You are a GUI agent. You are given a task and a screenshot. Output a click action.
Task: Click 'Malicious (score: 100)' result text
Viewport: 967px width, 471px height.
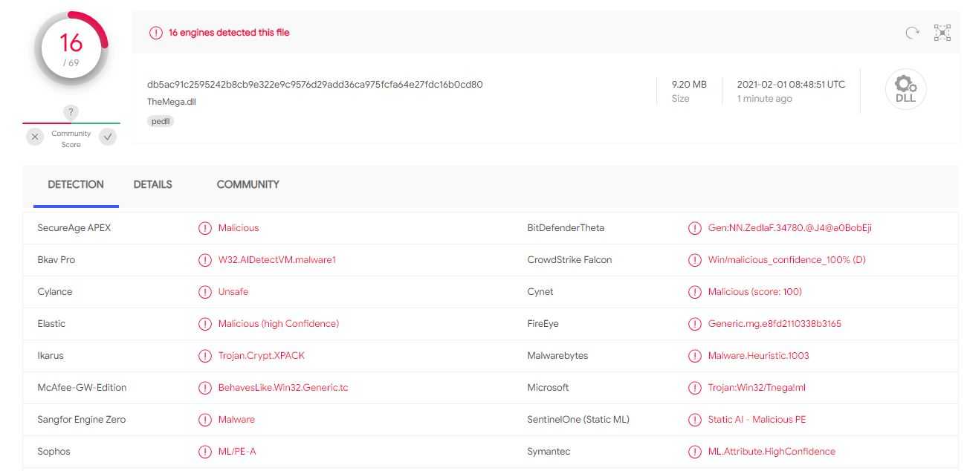pyautogui.click(x=755, y=292)
